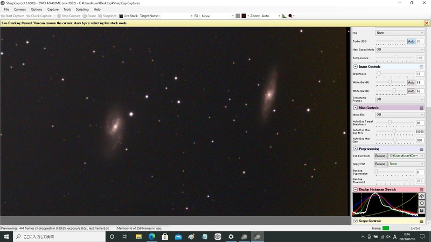Expand the Scope Controls section
Viewport: 431px width, 242px height.
coord(355,221)
